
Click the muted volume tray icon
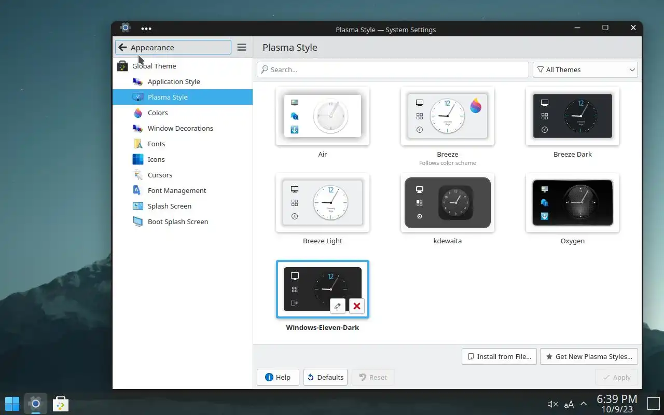coord(552,404)
